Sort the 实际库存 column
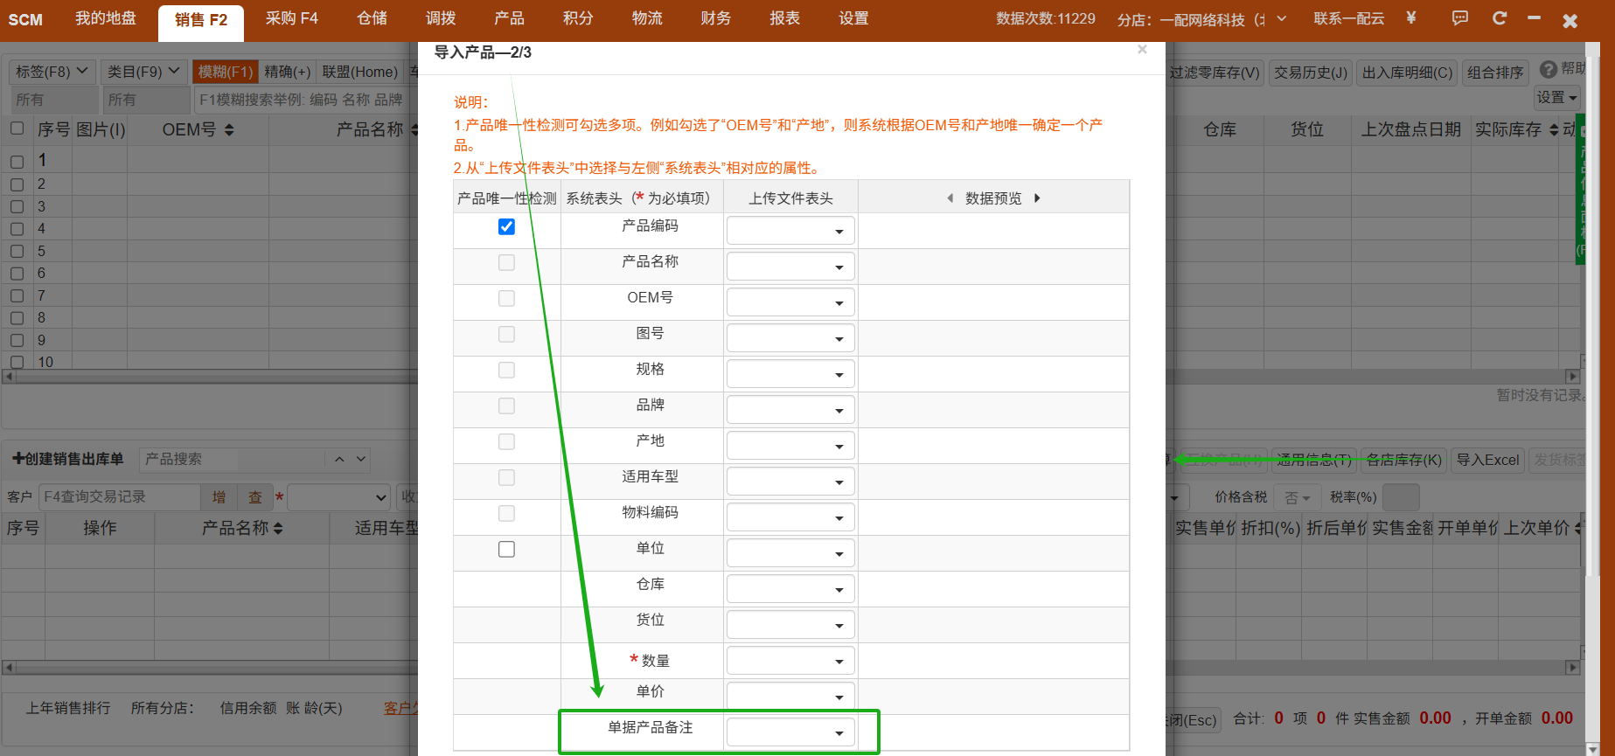The width and height of the screenshot is (1615, 756). point(1554,130)
